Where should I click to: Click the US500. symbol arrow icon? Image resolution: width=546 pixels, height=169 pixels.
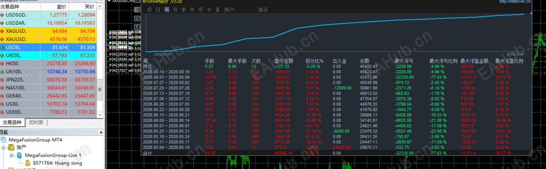2,112
